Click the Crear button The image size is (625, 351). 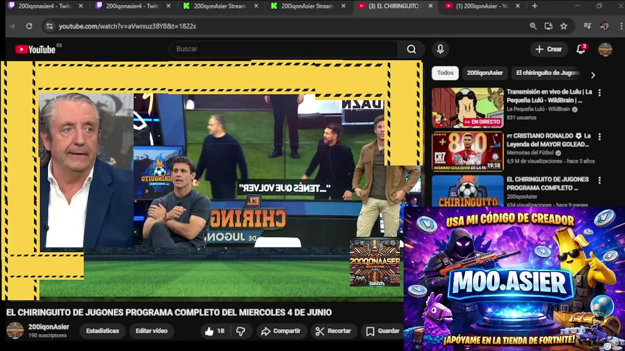click(549, 49)
